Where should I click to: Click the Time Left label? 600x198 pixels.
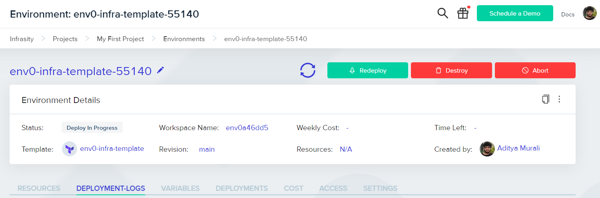pyautogui.click(x=450, y=128)
